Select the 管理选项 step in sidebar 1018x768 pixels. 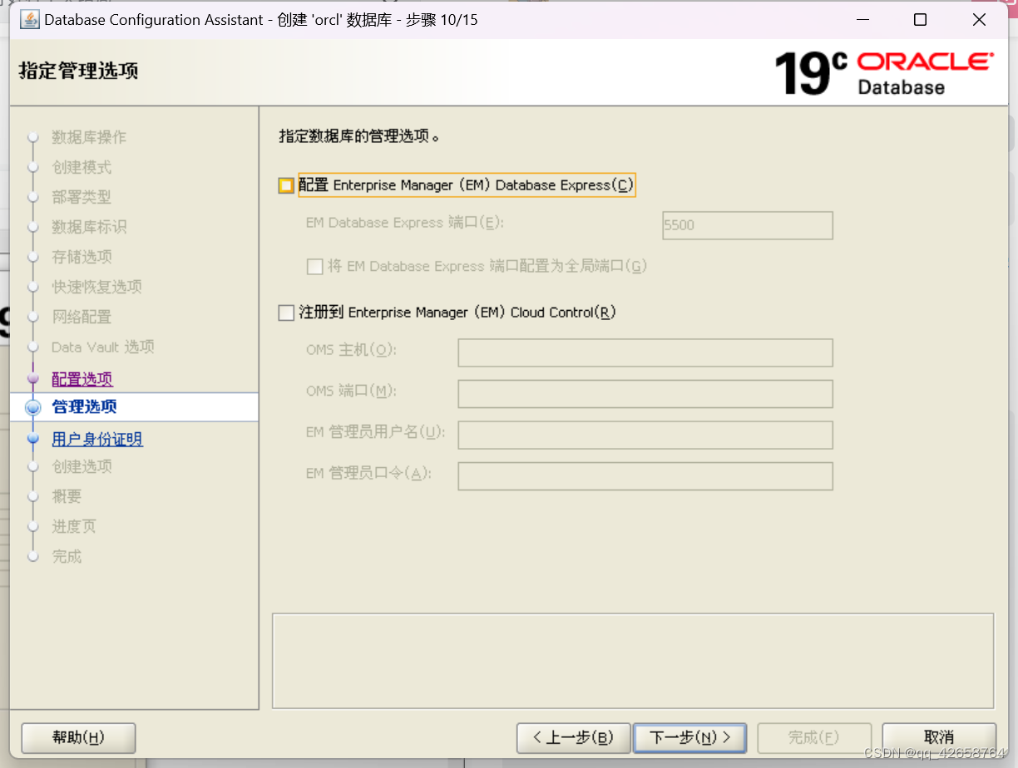(84, 406)
